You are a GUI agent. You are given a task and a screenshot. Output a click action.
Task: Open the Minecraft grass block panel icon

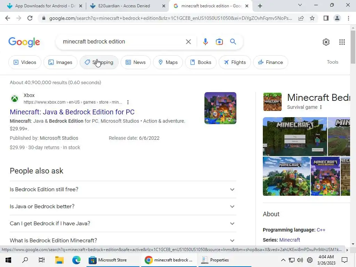pos(272,102)
